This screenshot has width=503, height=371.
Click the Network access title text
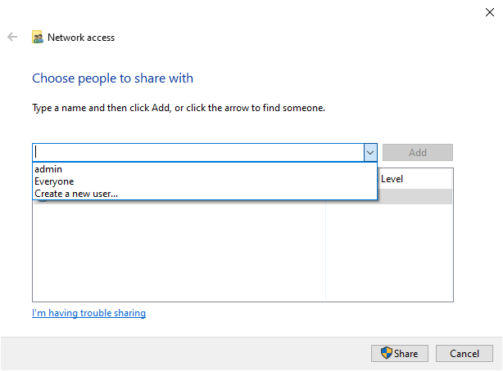click(81, 38)
